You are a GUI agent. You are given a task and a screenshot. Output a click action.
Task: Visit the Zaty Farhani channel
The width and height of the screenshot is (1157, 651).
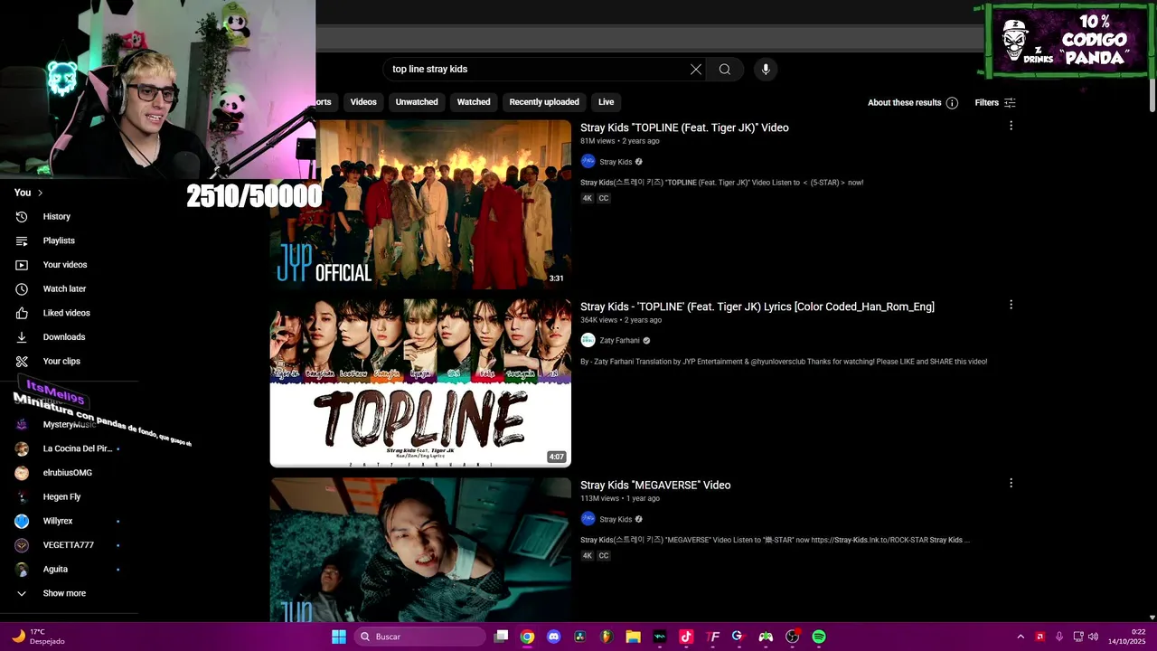click(619, 341)
